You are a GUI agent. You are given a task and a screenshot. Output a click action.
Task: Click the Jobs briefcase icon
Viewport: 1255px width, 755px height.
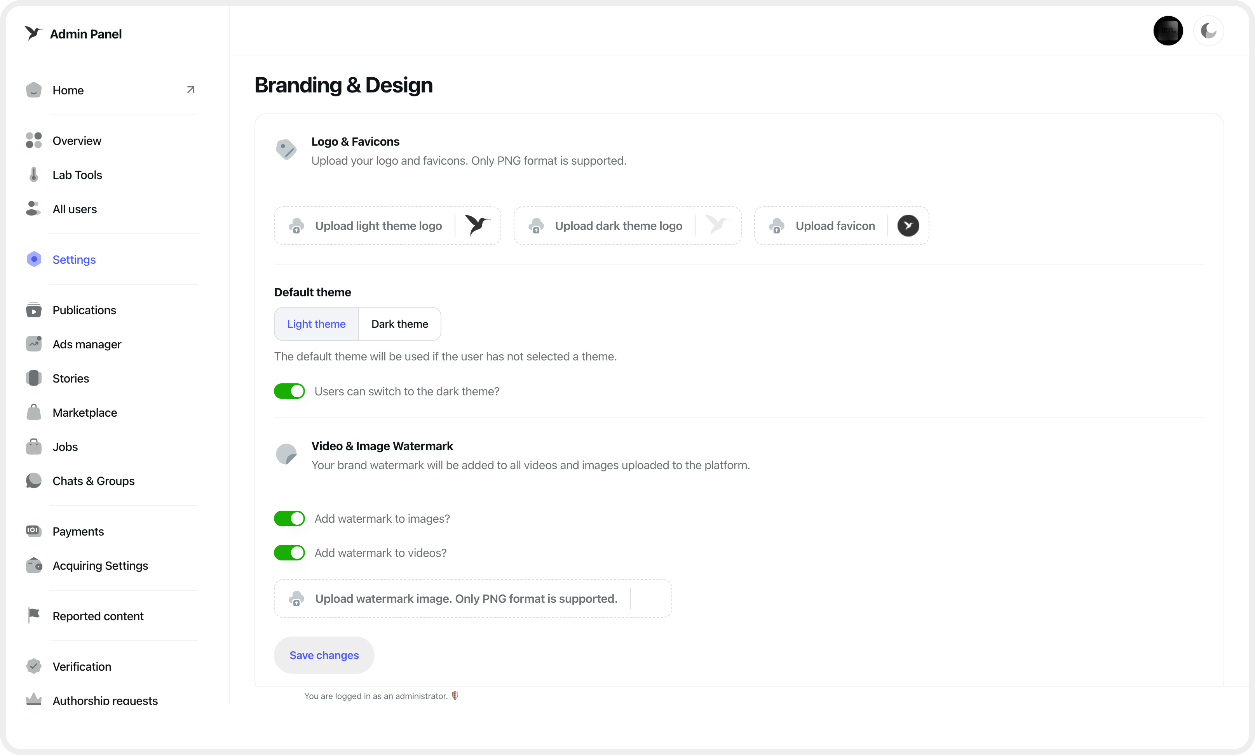pos(33,447)
